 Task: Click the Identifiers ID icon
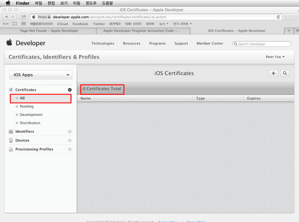11,132
